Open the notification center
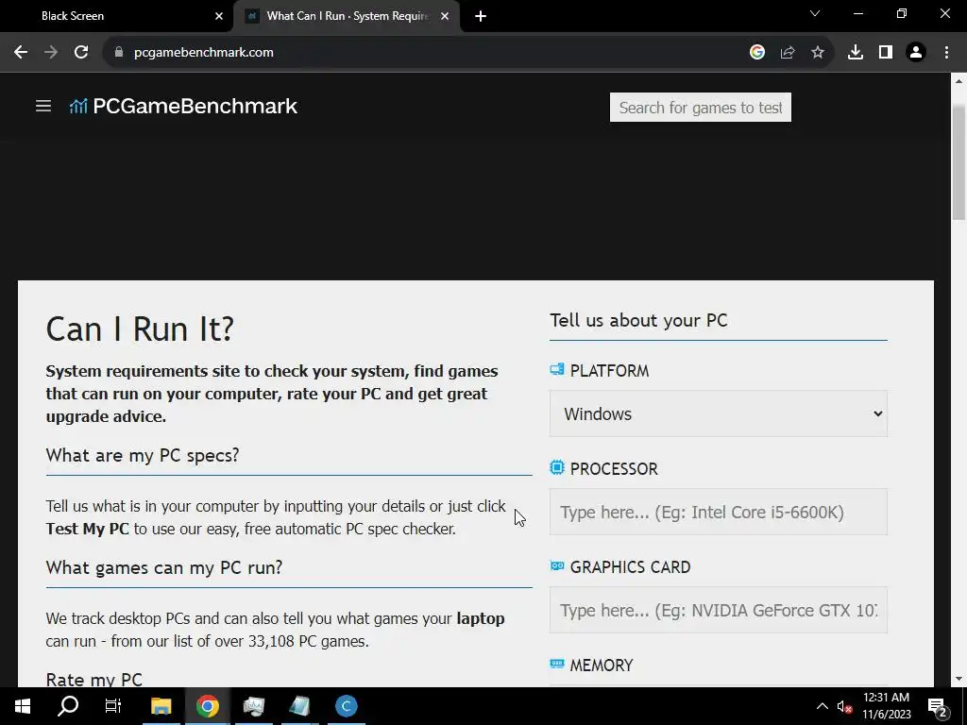 tap(938, 706)
